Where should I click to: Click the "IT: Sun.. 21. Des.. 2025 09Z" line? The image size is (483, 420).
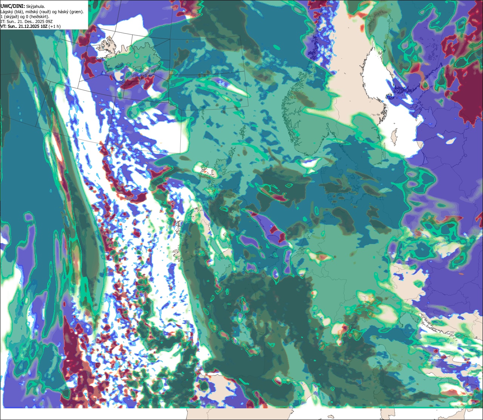click(x=27, y=21)
